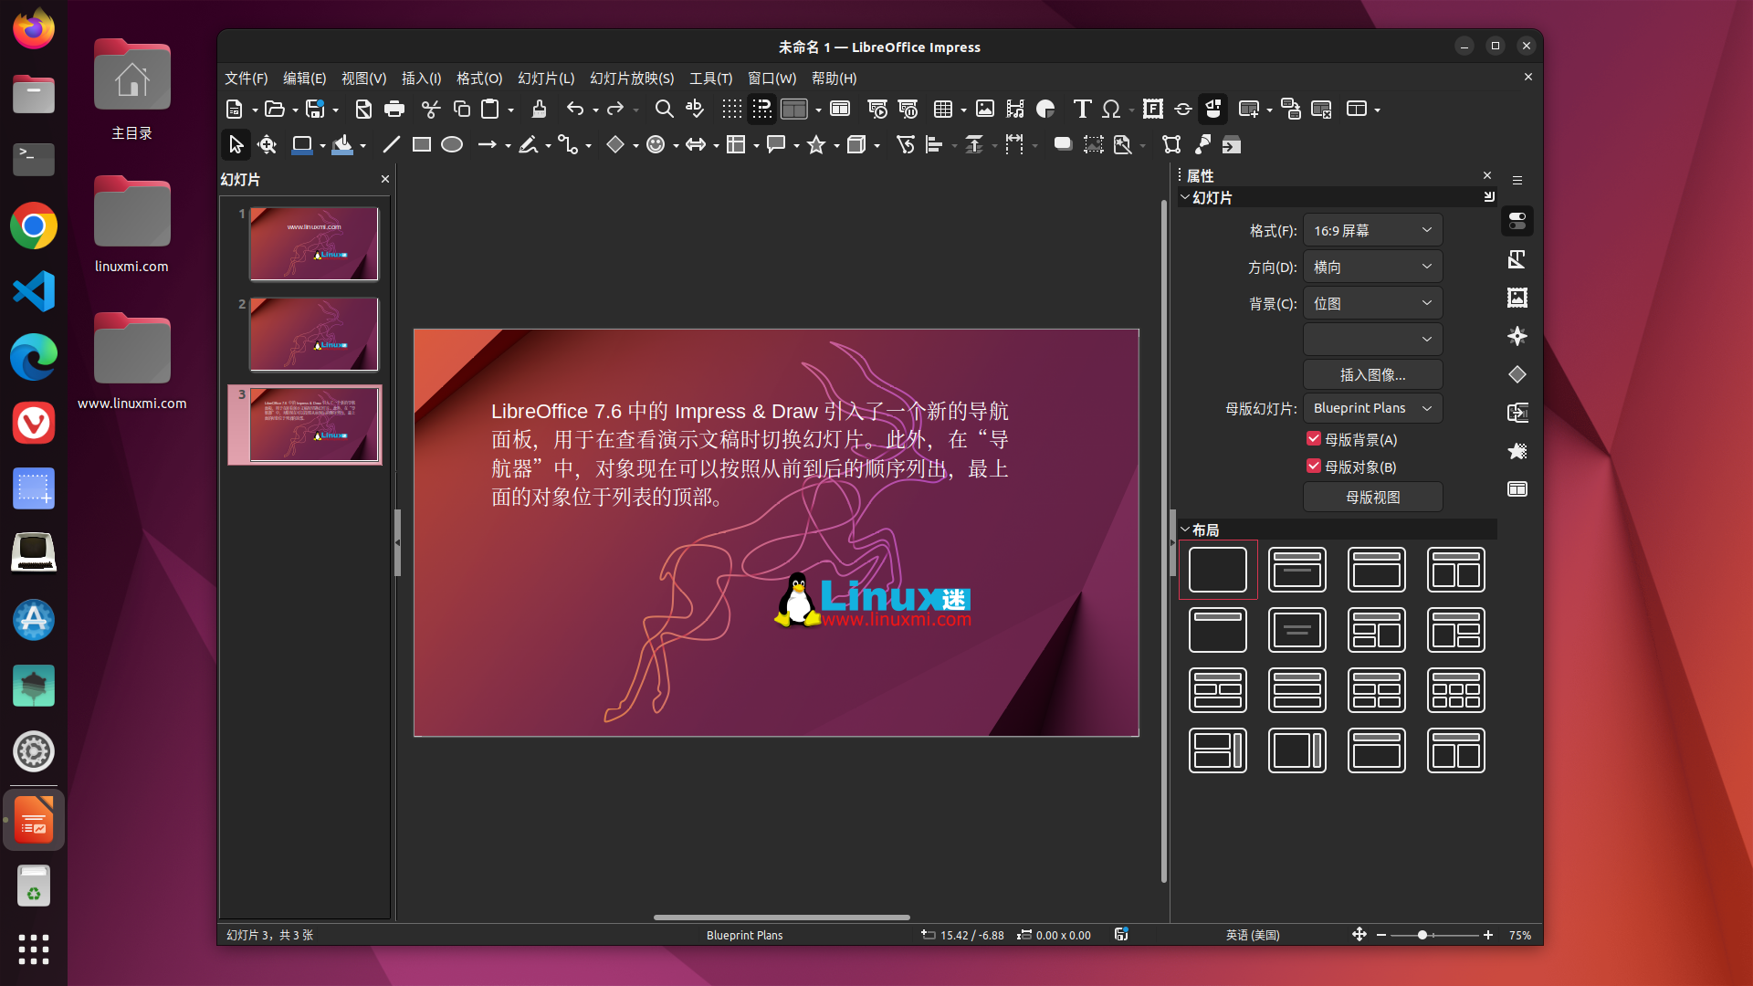The width and height of the screenshot is (1753, 986).
Task: Open the Shapes deck in sidebar
Action: (1517, 374)
